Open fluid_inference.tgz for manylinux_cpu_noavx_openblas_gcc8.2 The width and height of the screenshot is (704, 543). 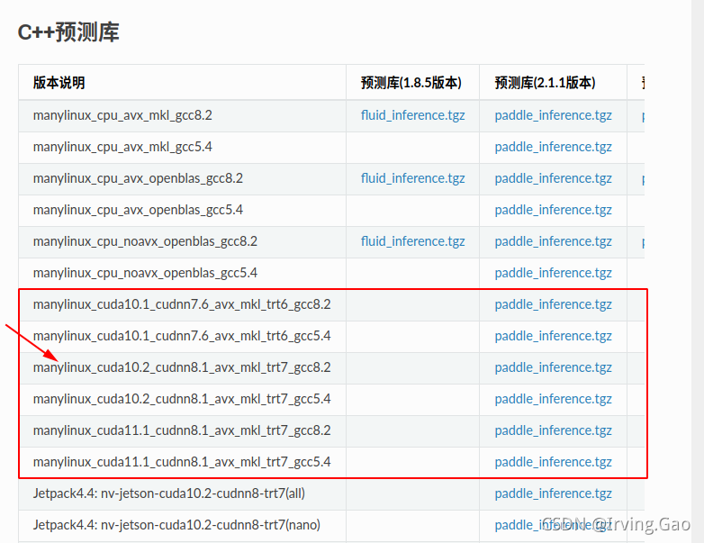pos(412,241)
